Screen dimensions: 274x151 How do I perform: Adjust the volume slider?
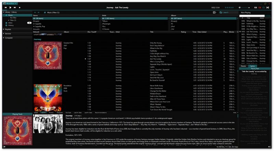[x=246, y=8]
